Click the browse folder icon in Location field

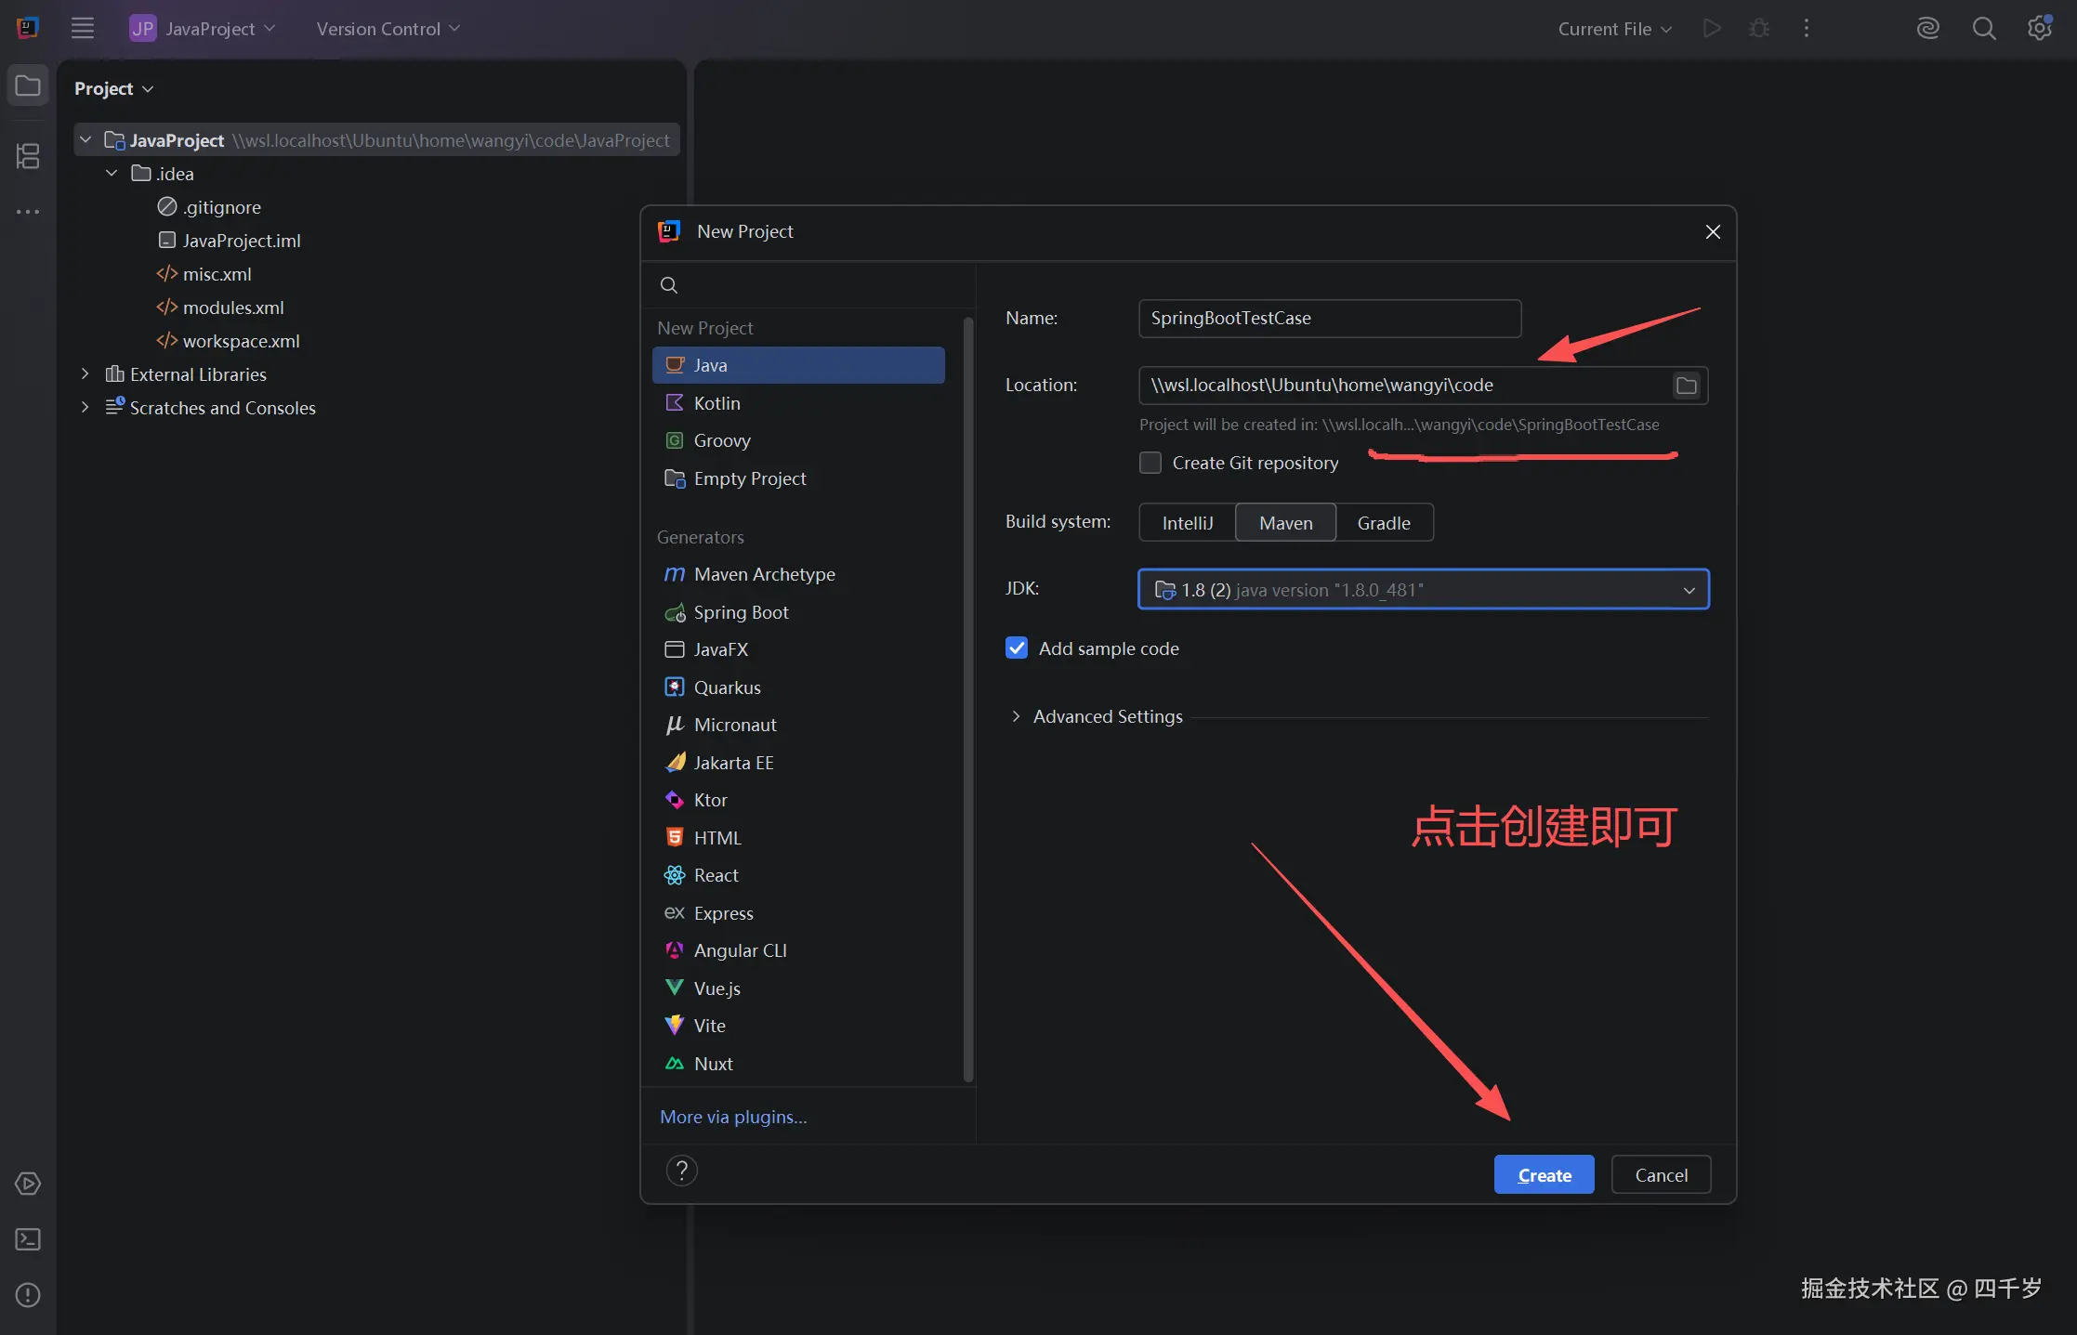point(1686,386)
